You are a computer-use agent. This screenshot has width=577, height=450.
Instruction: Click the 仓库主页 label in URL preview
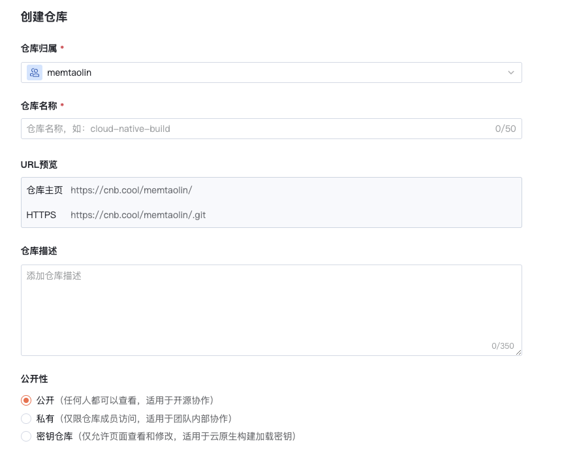point(44,190)
